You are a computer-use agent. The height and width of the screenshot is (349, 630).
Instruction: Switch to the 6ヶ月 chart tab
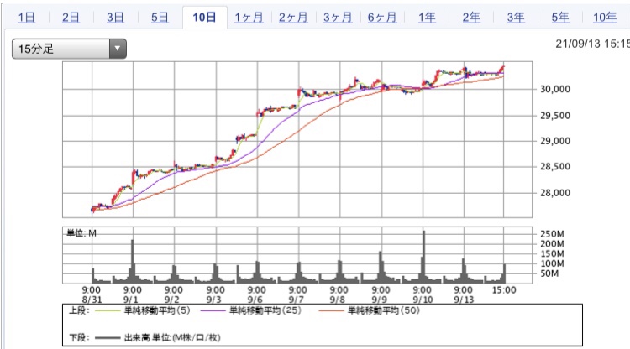coord(382,18)
